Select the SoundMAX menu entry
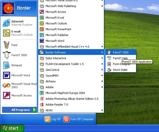The height and width of the screenshot is (132, 159). coord(71,76)
